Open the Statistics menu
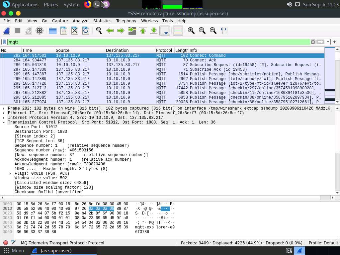Screen dimensions: 340x255 point(102,21)
